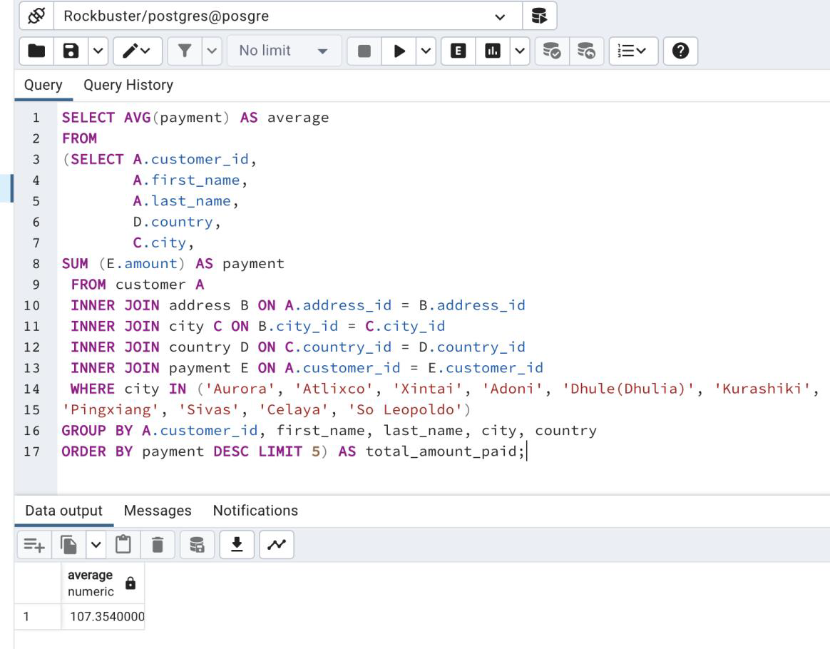Open the Query History tab
Screen dimensions: 830x649
coord(128,85)
